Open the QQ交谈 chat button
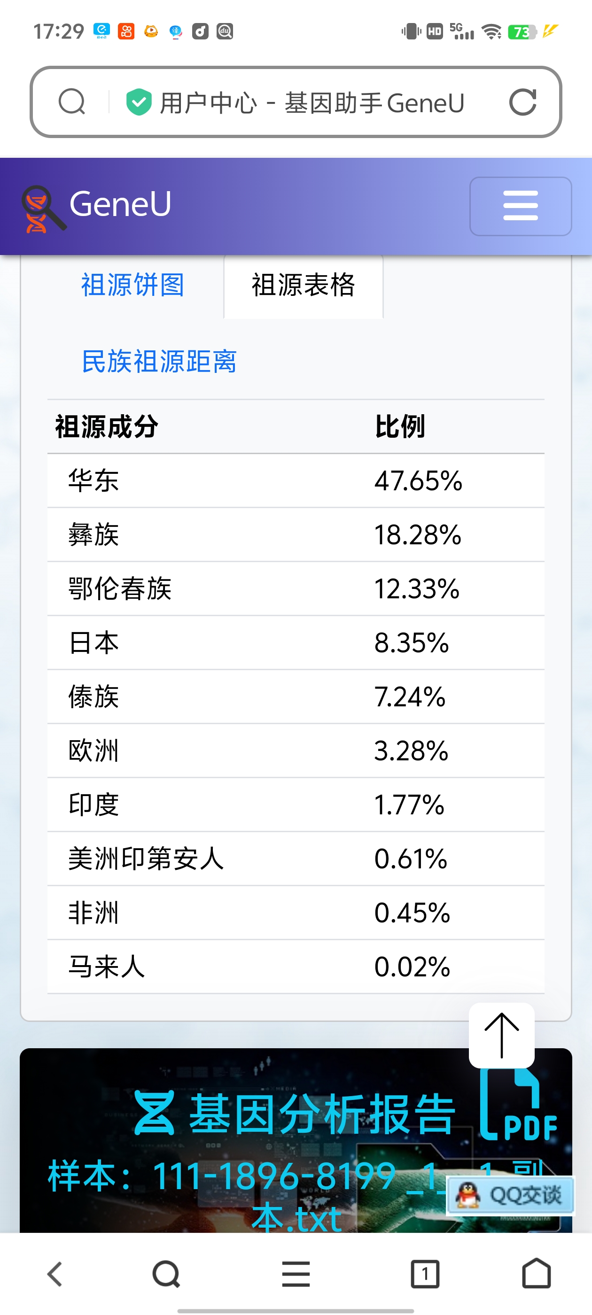This screenshot has height=1315, width=592. (510, 1196)
